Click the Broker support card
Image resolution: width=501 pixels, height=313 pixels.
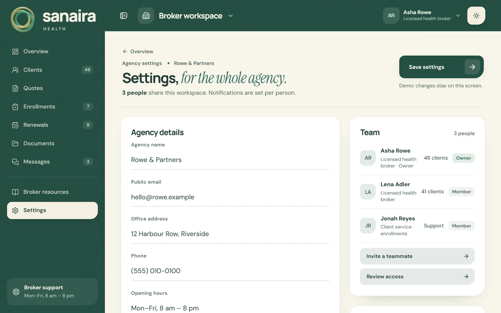[52, 292]
